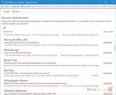Click the date on the Binary Tree row
Image resolution: width=116 pixels, height=95 pixels.
tap(108, 63)
